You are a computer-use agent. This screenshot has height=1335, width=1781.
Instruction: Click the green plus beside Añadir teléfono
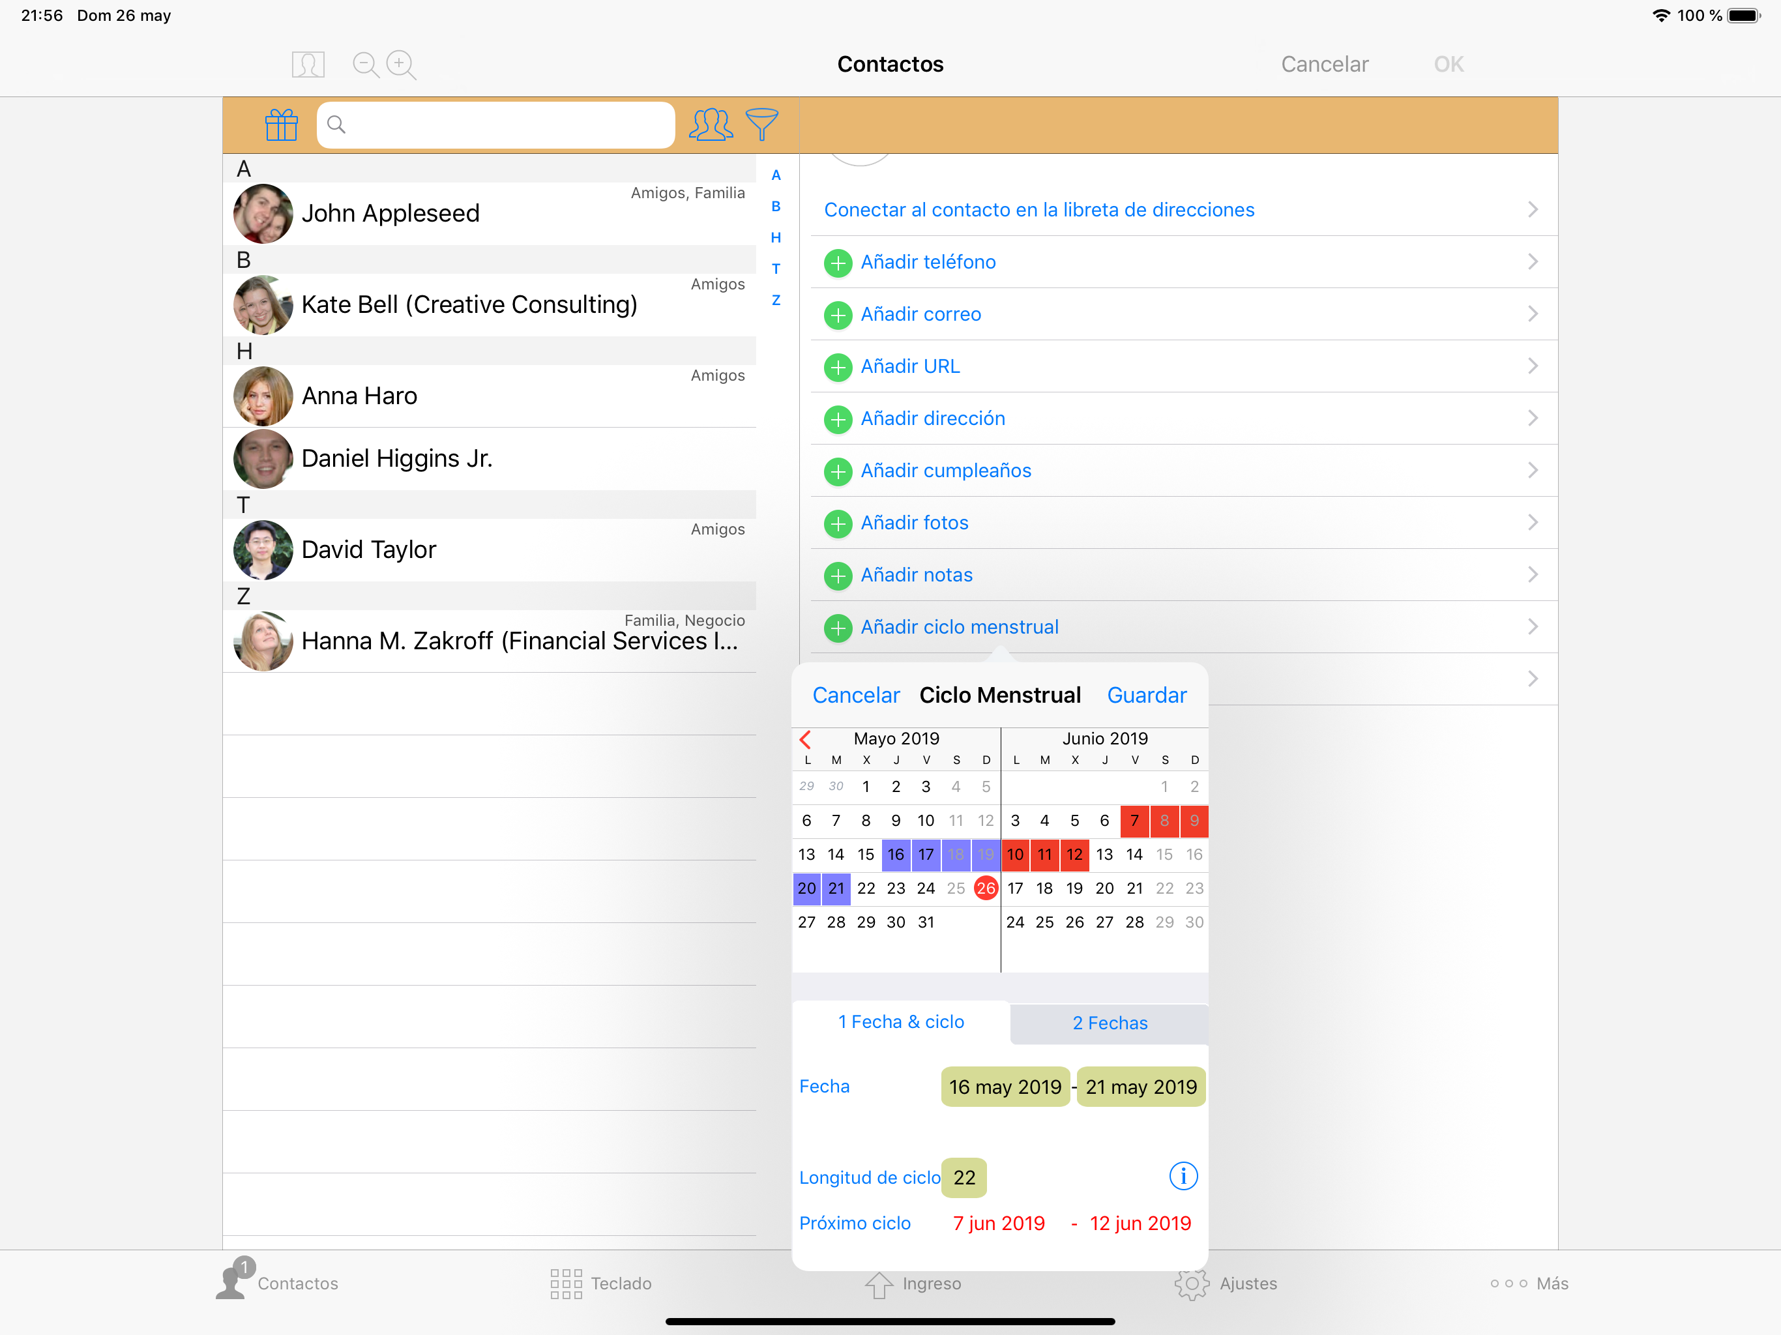(x=838, y=263)
